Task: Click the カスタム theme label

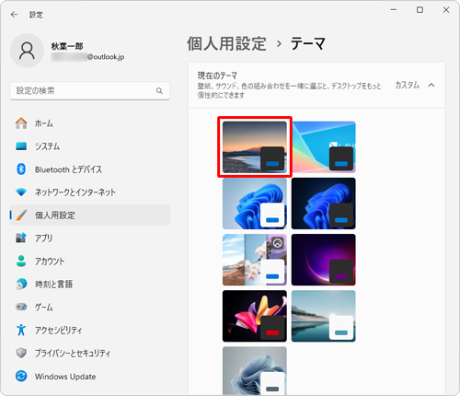Action: coord(407,85)
